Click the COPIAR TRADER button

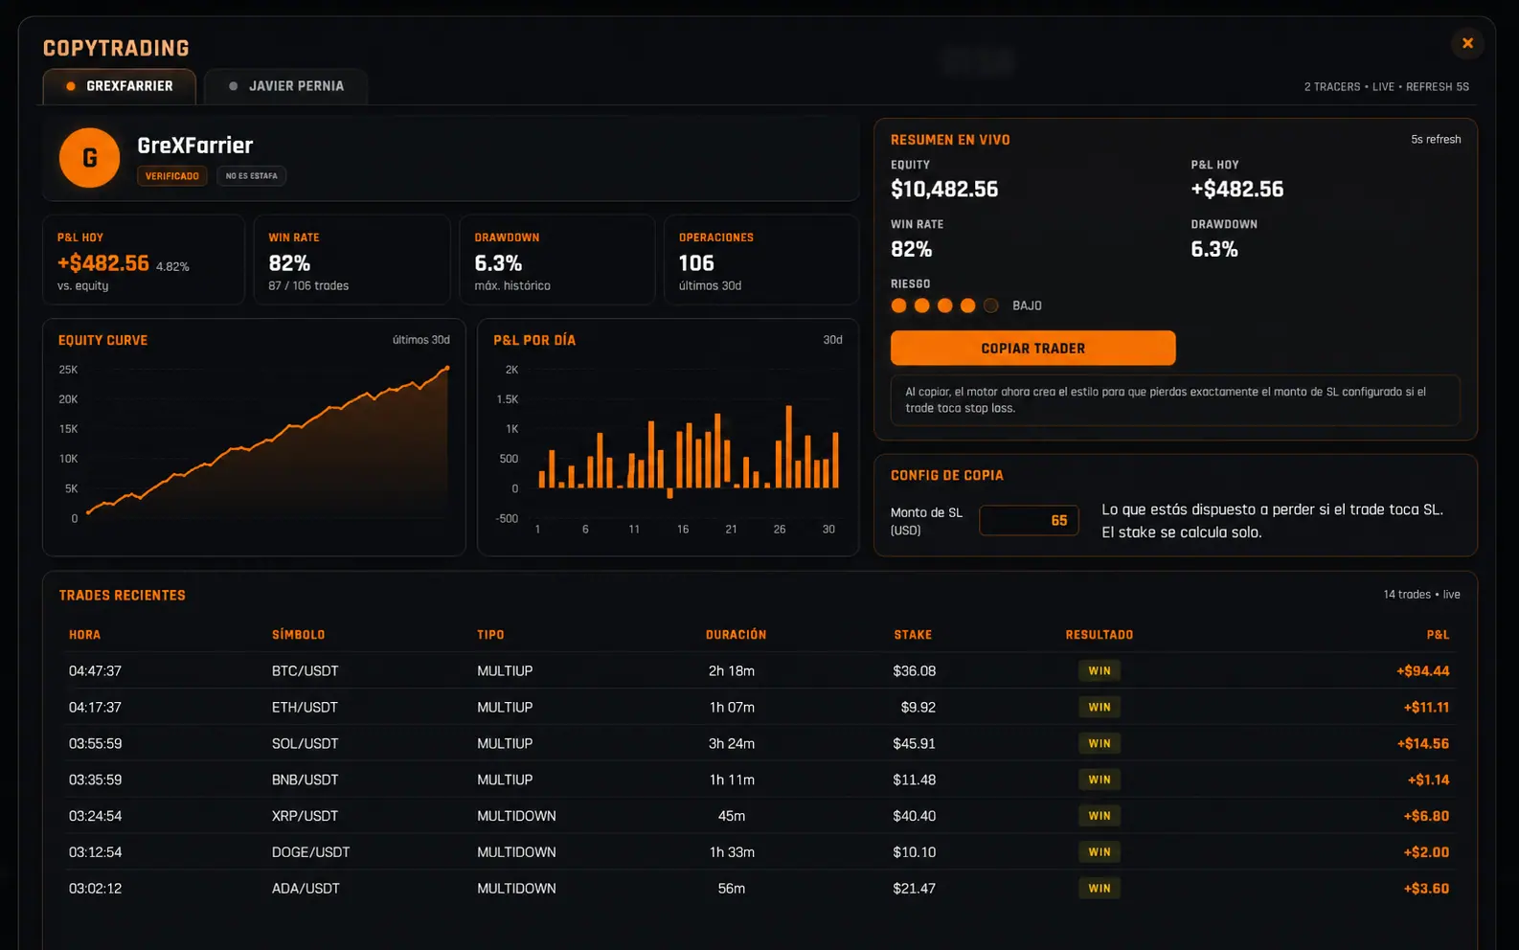click(1032, 349)
